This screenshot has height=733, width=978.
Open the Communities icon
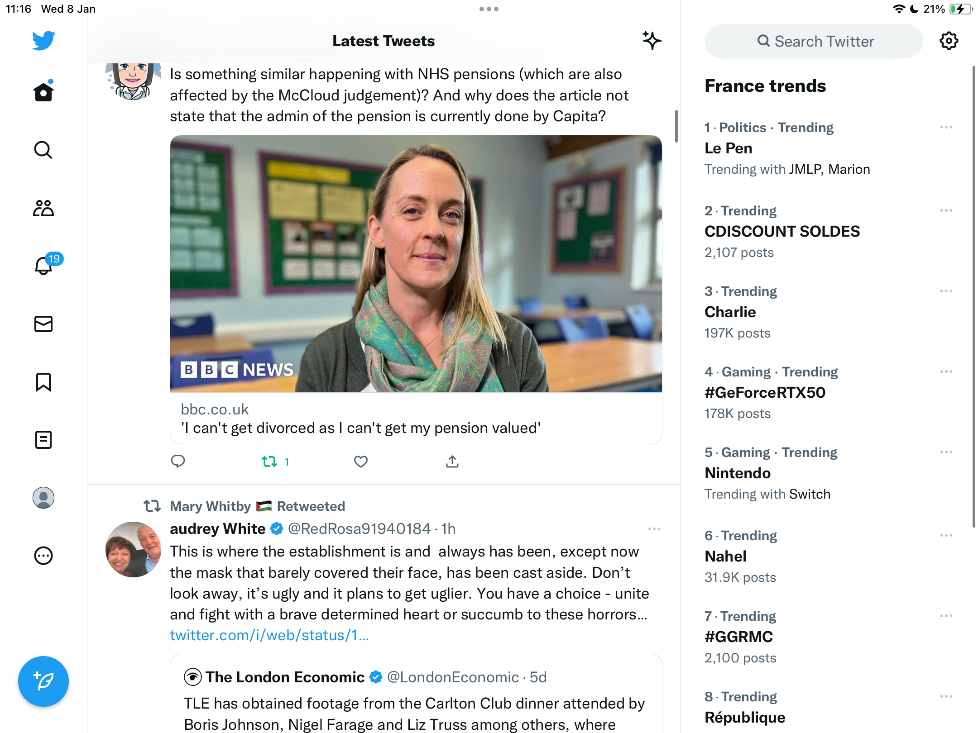(43, 208)
